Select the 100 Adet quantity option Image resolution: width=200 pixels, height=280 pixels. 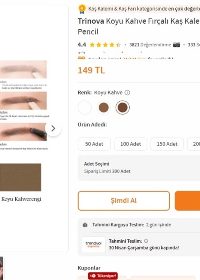point(131,144)
